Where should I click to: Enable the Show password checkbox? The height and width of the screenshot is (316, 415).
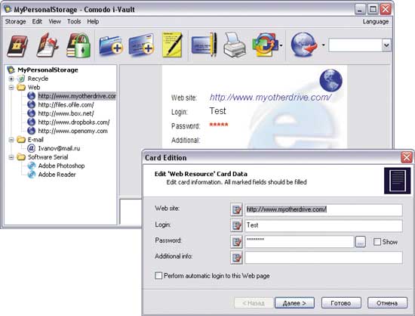[x=377, y=242]
